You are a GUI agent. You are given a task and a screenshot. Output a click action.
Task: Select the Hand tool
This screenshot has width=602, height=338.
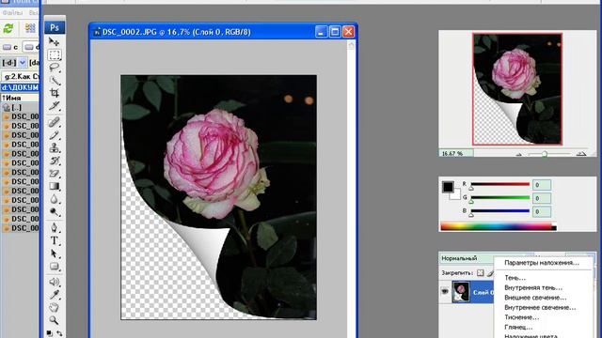pyautogui.click(x=55, y=307)
